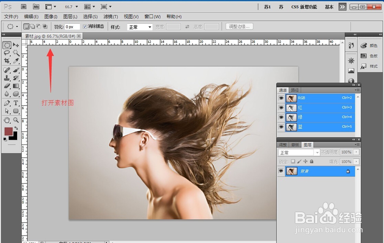Select the Eraser tool
Image resolution: width=384 pixels, height=243 pixels.
7,86
